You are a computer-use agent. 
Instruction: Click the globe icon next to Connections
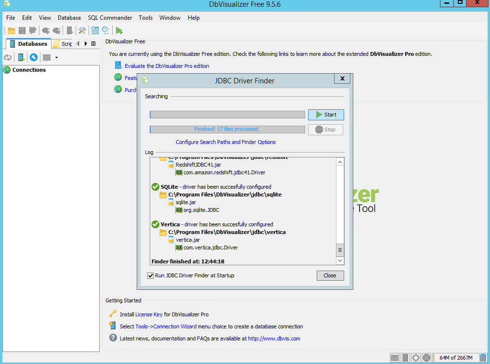pos(7,70)
